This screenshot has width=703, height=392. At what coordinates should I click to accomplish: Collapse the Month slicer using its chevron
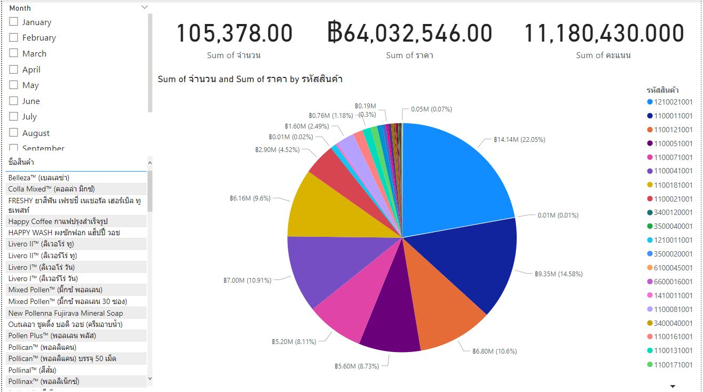click(x=144, y=7)
